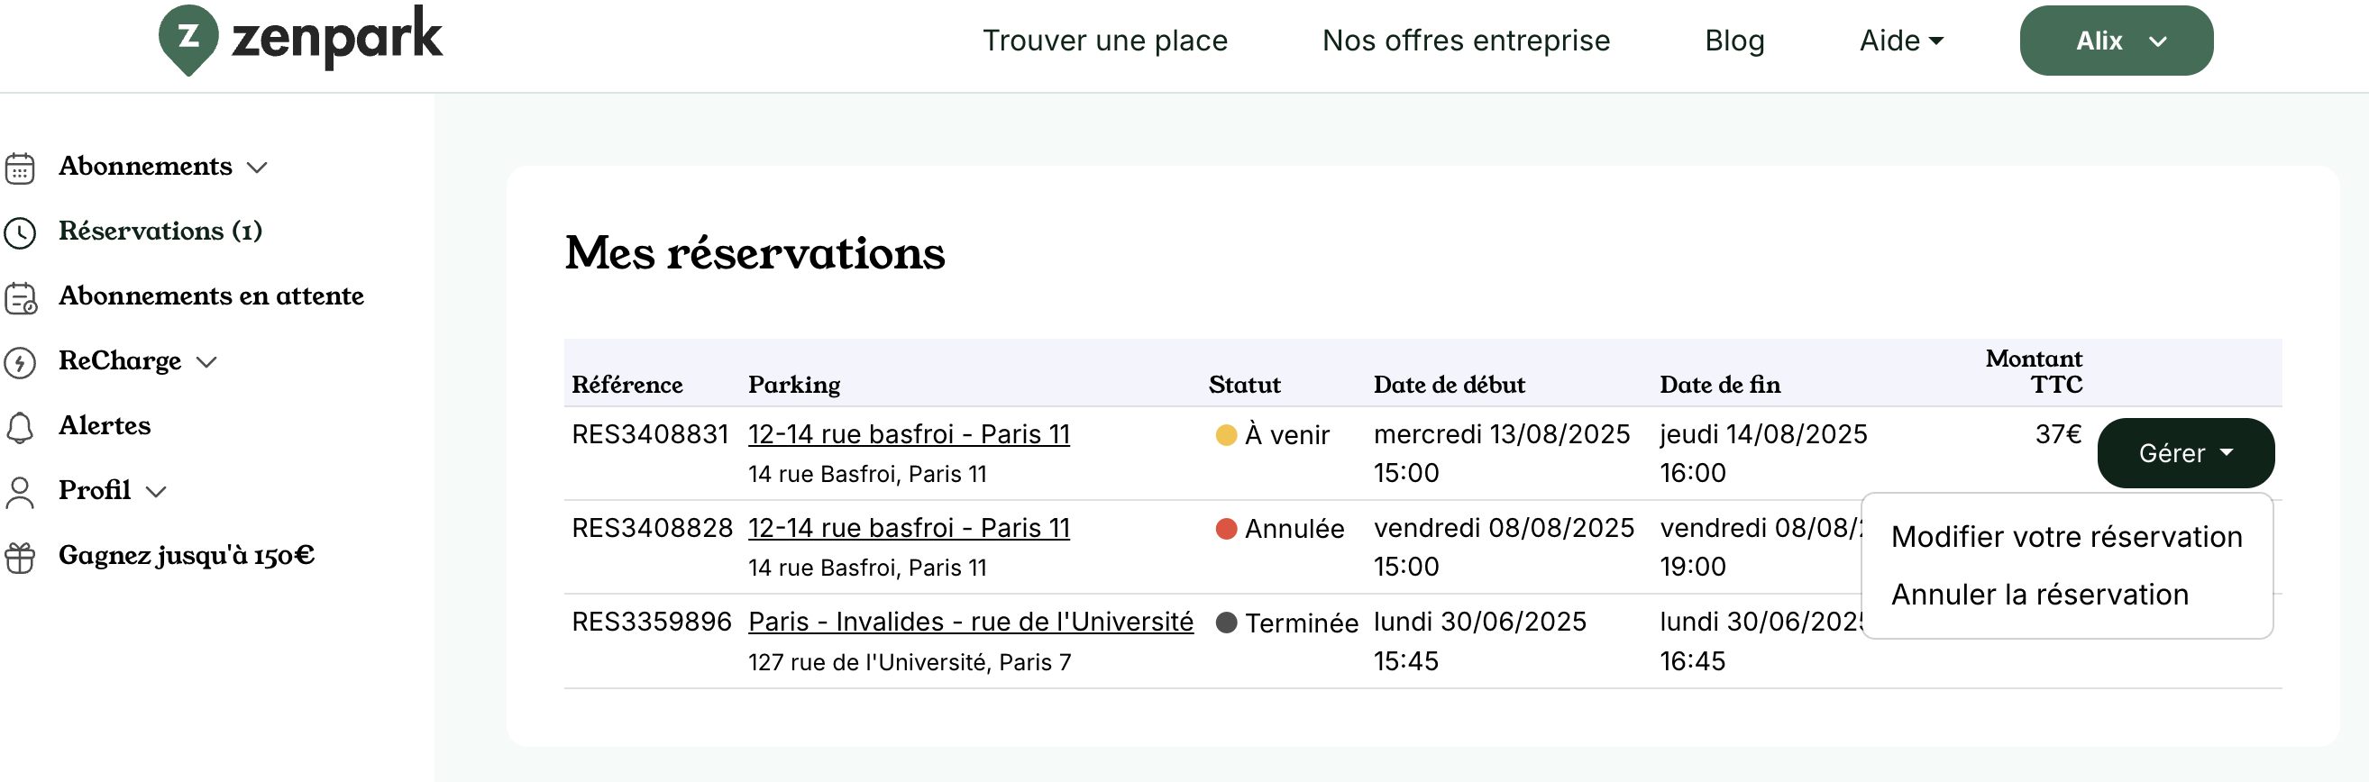Screen dimensions: 2369x782
Task: Click the Abonnements calendar icon
Action: (20, 168)
